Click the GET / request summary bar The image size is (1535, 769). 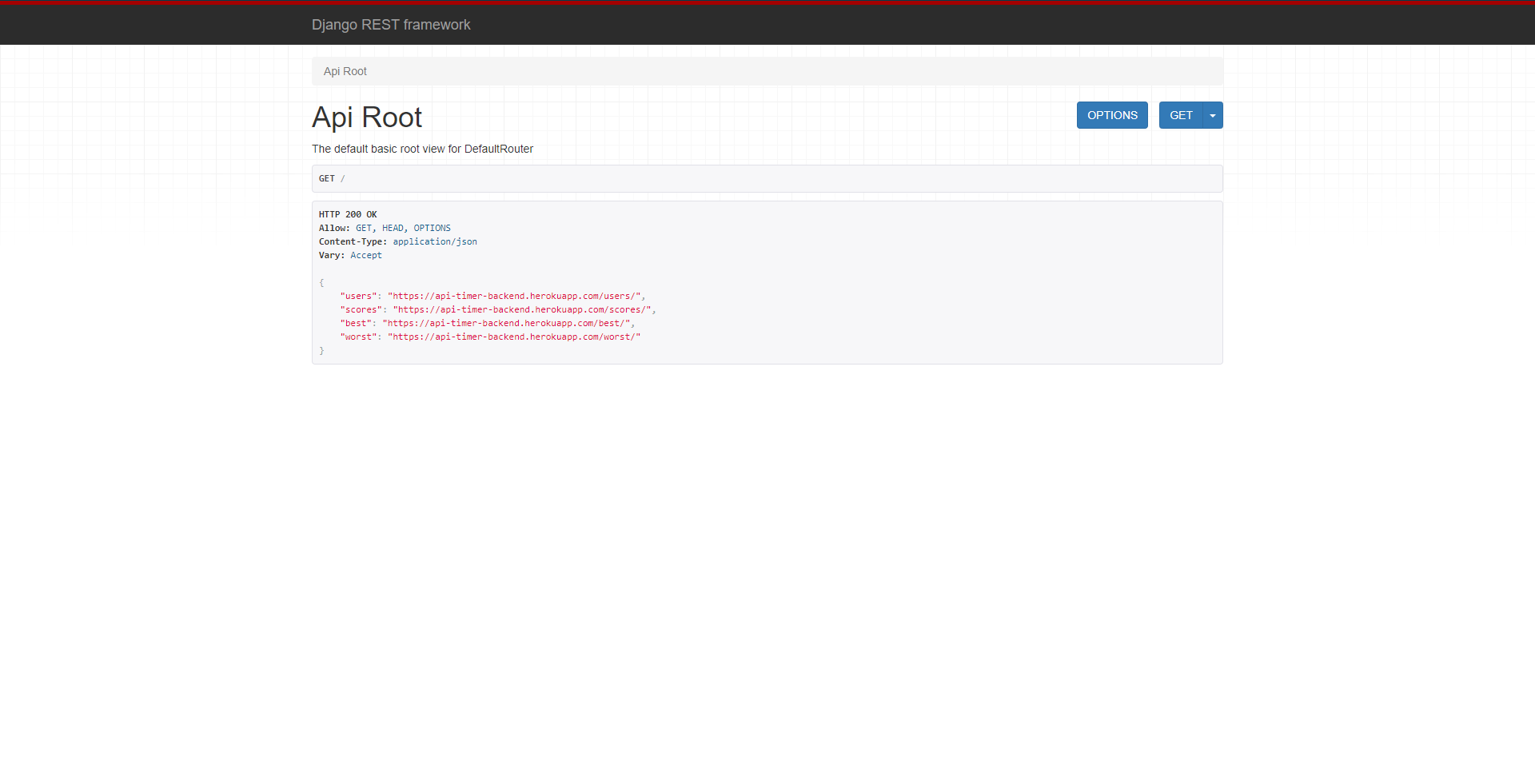(x=767, y=178)
